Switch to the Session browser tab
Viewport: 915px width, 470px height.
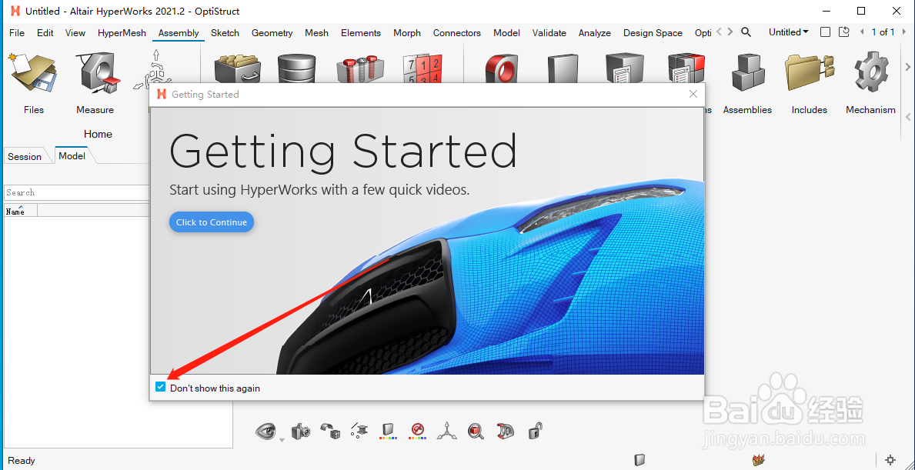25,156
